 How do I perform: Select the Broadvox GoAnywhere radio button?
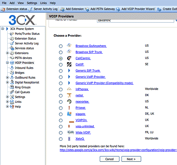(x=61, y=46)
